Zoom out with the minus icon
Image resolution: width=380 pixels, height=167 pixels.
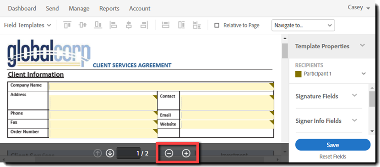[169, 153]
